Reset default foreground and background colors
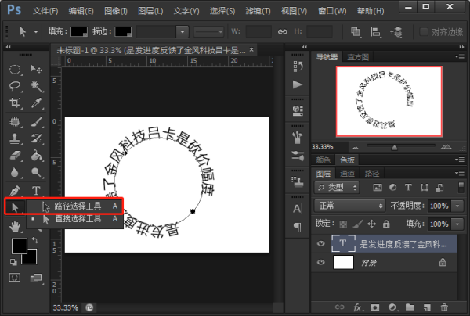 pos(13,262)
